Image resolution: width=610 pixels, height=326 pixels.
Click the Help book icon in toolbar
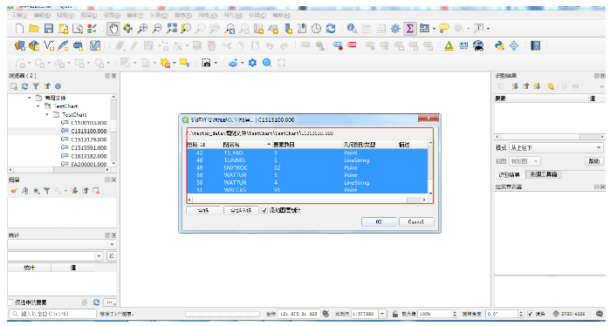coord(536,45)
